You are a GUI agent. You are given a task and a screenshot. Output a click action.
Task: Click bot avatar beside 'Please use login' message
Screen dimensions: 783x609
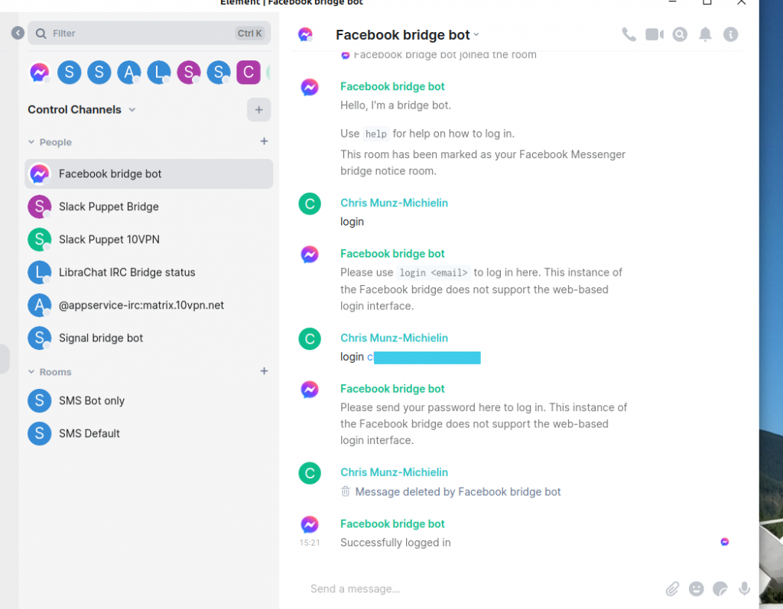point(310,254)
